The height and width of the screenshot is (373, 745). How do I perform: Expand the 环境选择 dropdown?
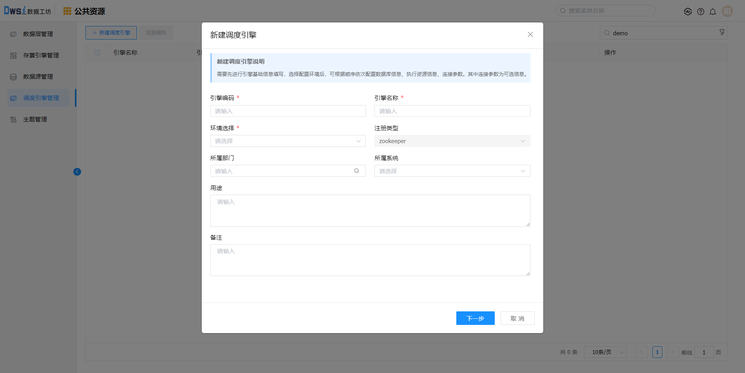[x=288, y=141]
